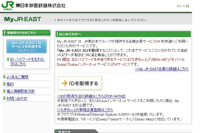Click お知らせ section header
Screen dimensions: 200x133
tap(77, 131)
